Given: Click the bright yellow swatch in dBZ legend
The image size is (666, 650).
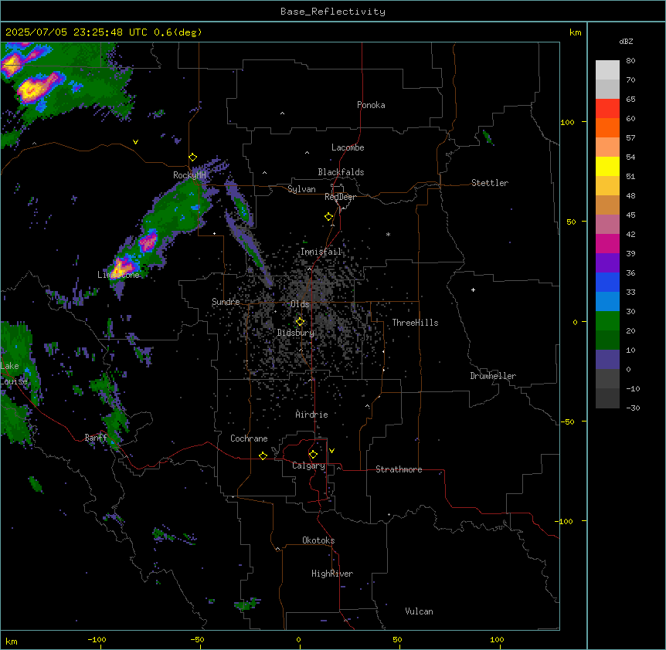Looking at the screenshot, I should pyautogui.click(x=607, y=166).
